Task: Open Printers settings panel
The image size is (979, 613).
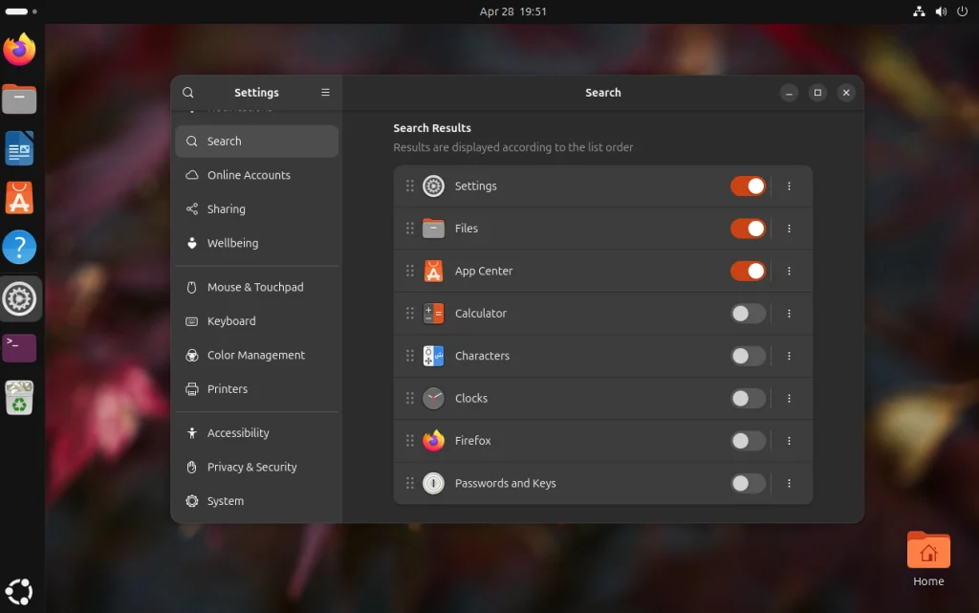Action: coord(256,389)
